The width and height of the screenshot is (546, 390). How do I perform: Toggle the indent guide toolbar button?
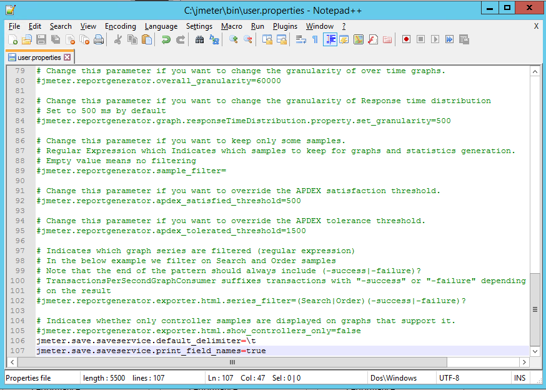pos(330,40)
